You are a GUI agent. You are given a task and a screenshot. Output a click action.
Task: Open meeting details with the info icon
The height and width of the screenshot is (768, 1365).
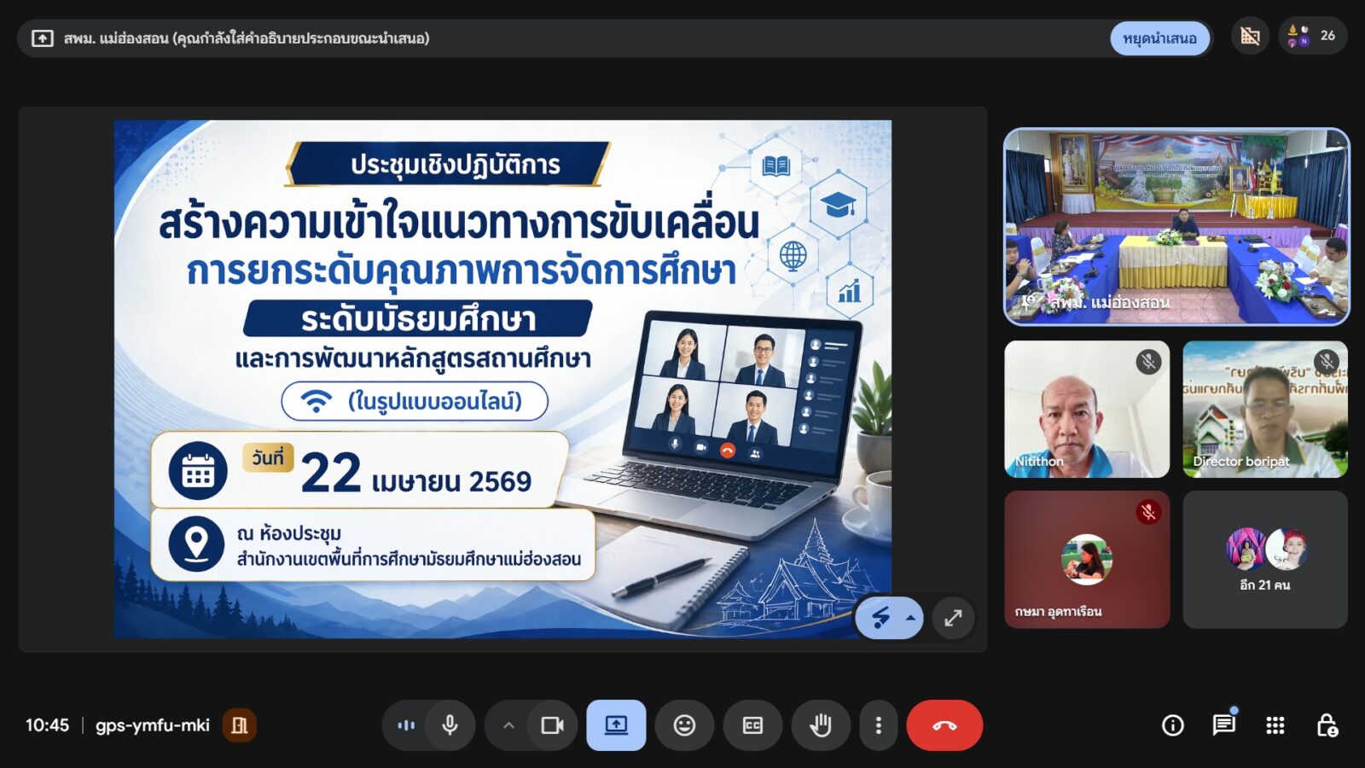pyautogui.click(x=1172, y=725)
